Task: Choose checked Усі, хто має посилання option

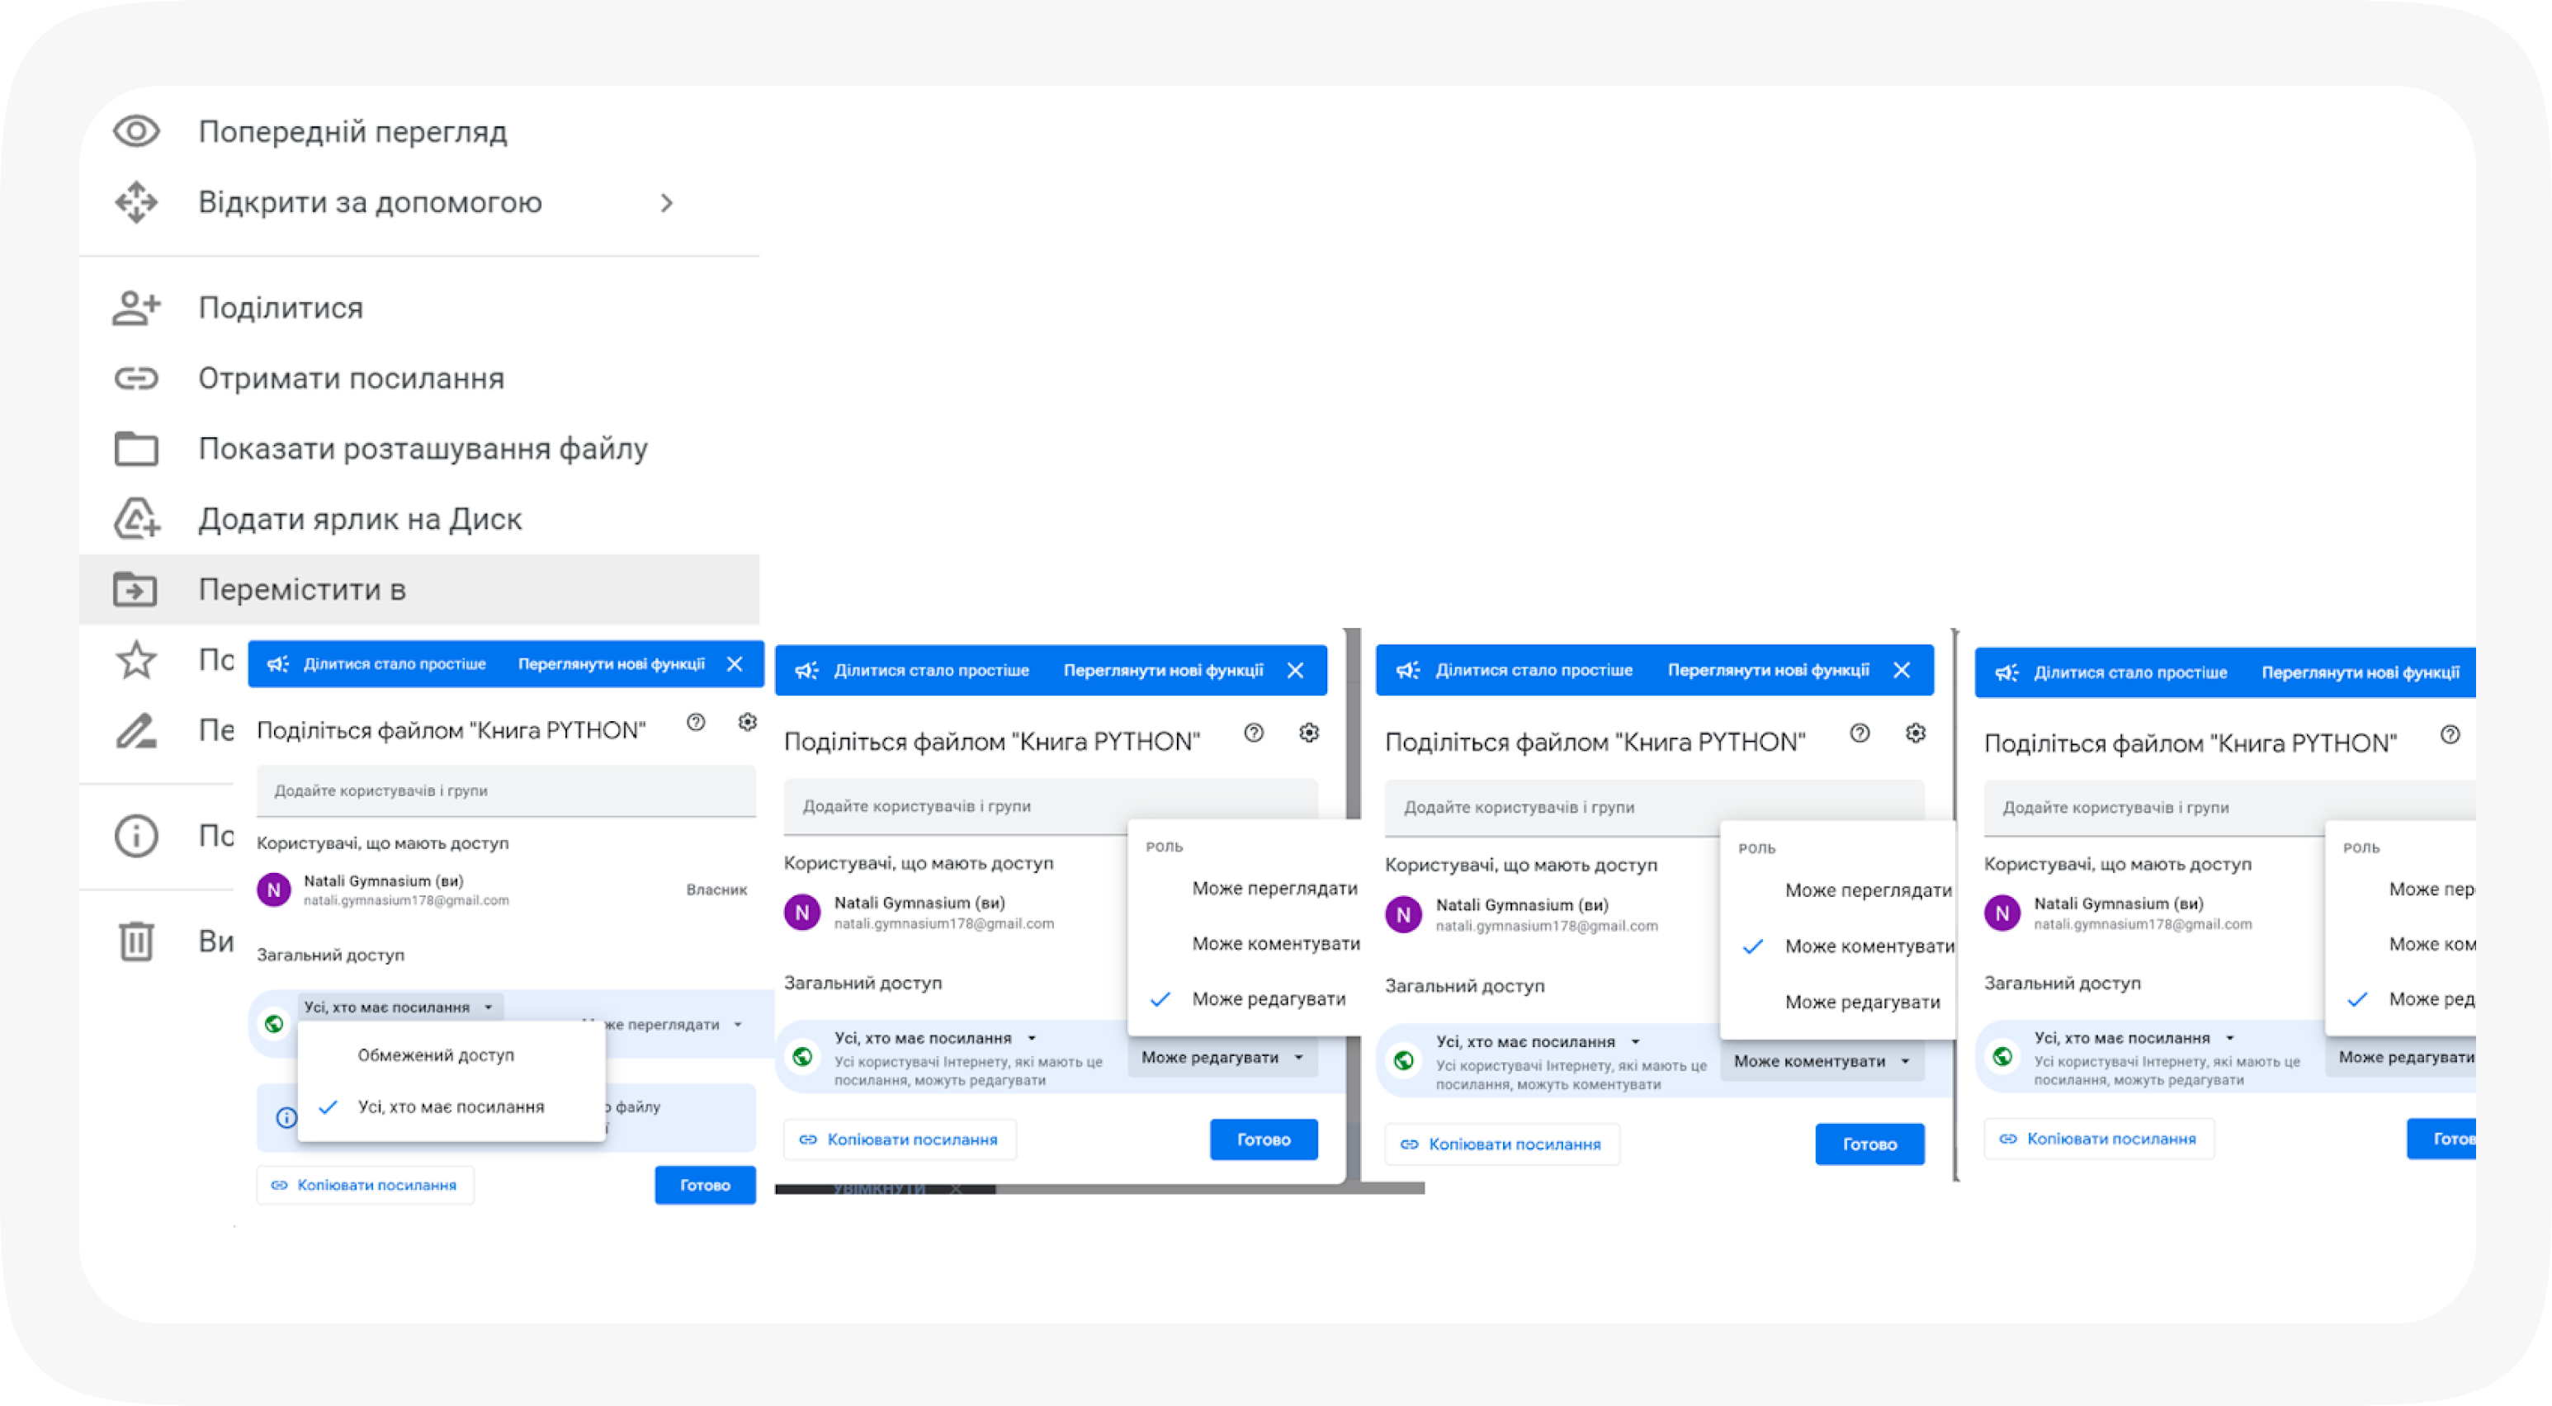Action: [x=451, y=1107]
